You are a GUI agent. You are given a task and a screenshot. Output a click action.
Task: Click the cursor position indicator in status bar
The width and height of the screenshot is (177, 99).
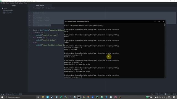tap(17, 94)
